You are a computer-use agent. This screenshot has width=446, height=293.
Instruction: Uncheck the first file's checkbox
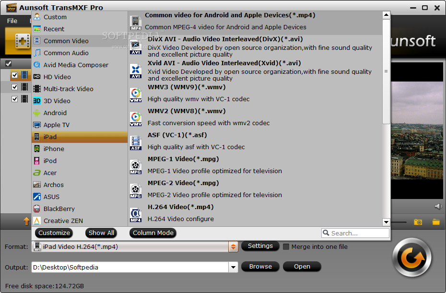pos(14,75)
